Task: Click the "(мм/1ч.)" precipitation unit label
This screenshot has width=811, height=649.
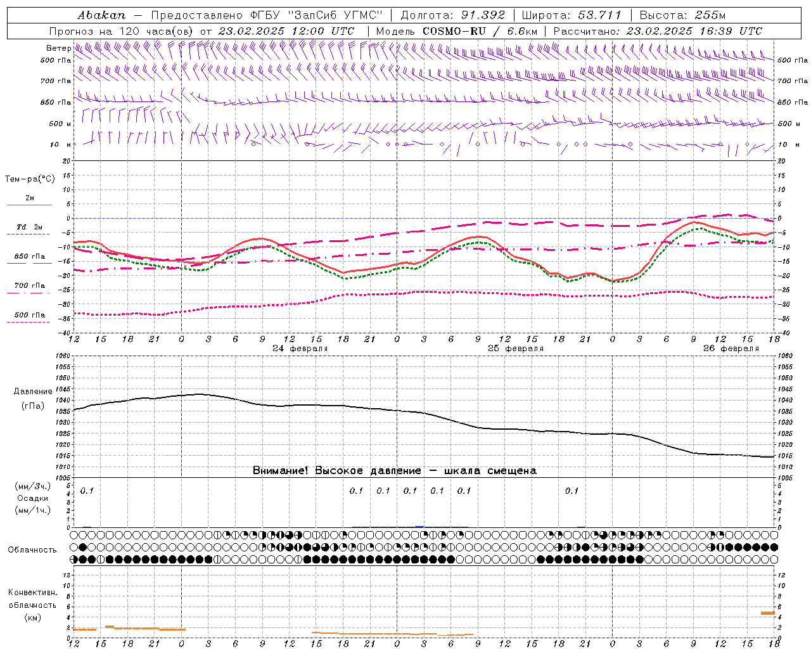Action: (x=33, y=510)
